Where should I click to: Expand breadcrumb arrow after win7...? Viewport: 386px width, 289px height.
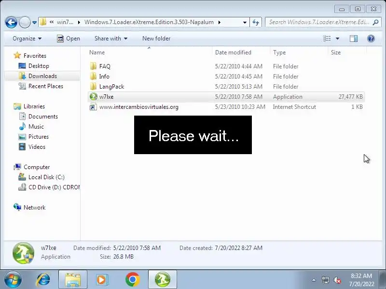[x=79, y=22]
